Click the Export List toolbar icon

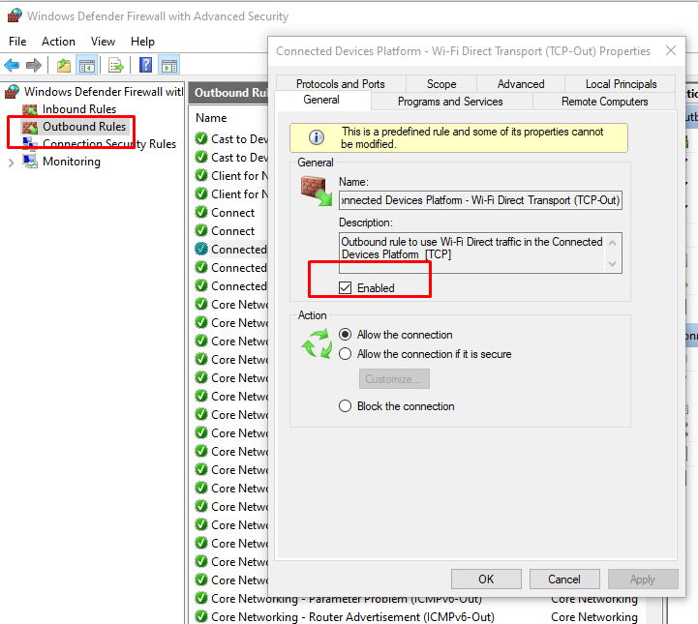point(116,66)
